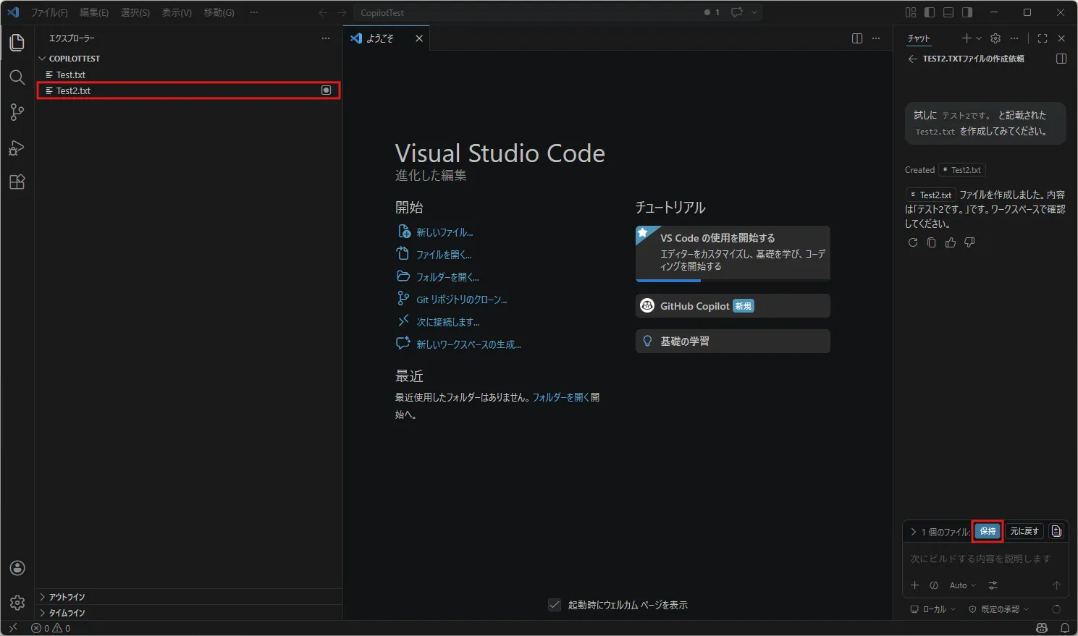This screenshot has width=1078, height=636.
Task: Split the editor to the right
Action: click(857, 38)
